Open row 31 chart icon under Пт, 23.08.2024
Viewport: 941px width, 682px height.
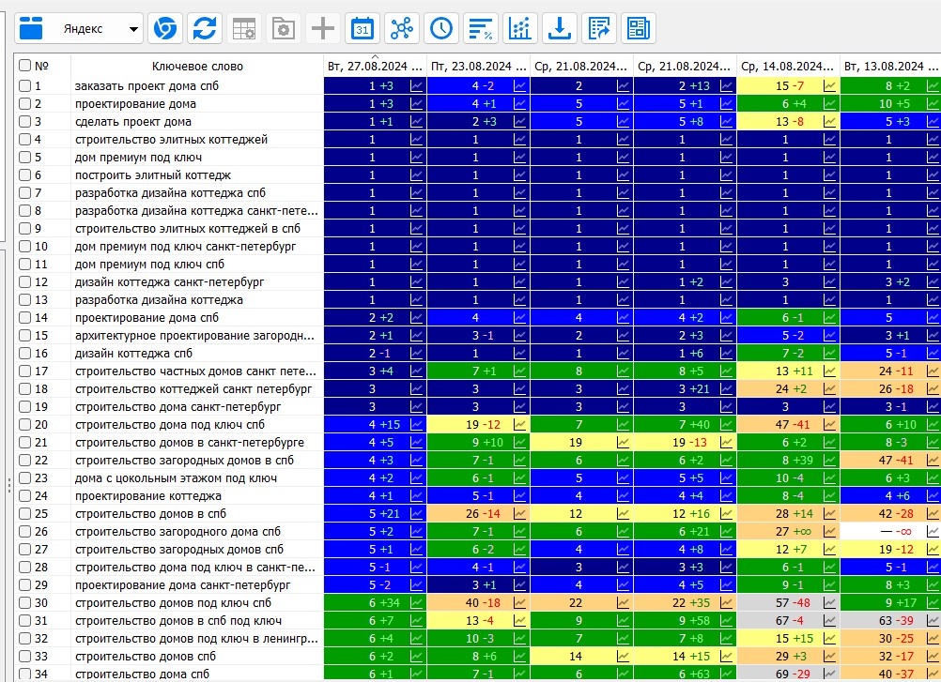(519, 621)
